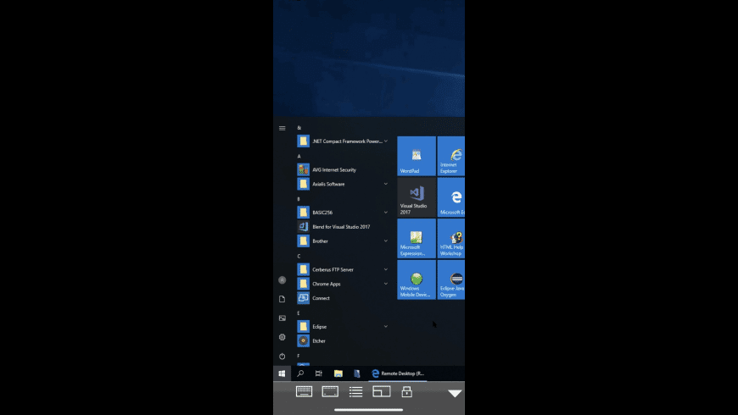Show the on-screen keyboard from remote toolbar

pos(304,391)
